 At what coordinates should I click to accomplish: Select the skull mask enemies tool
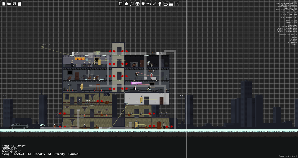tap(138, 4)
